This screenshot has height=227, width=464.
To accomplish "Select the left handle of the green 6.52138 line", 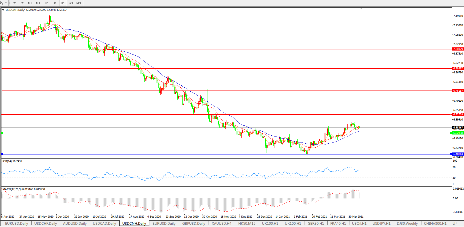I will pos(2,133).
